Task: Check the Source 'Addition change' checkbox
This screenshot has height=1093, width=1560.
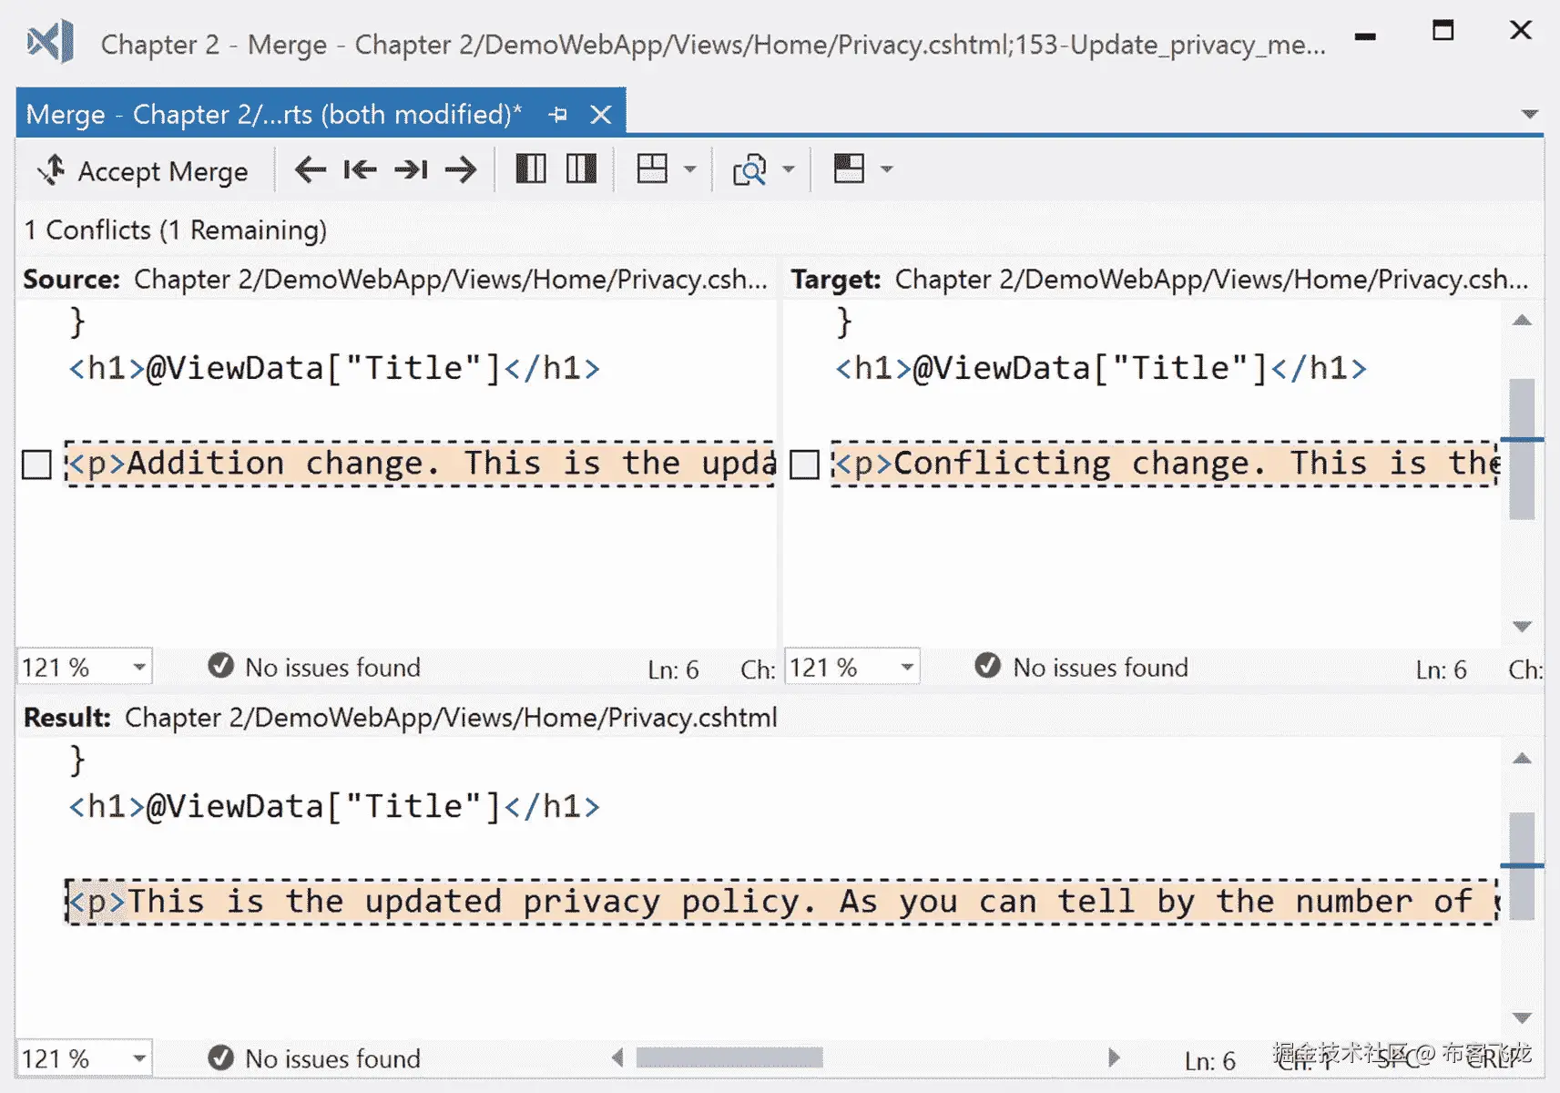Action: pyautogui.click(x=36, y=465)
